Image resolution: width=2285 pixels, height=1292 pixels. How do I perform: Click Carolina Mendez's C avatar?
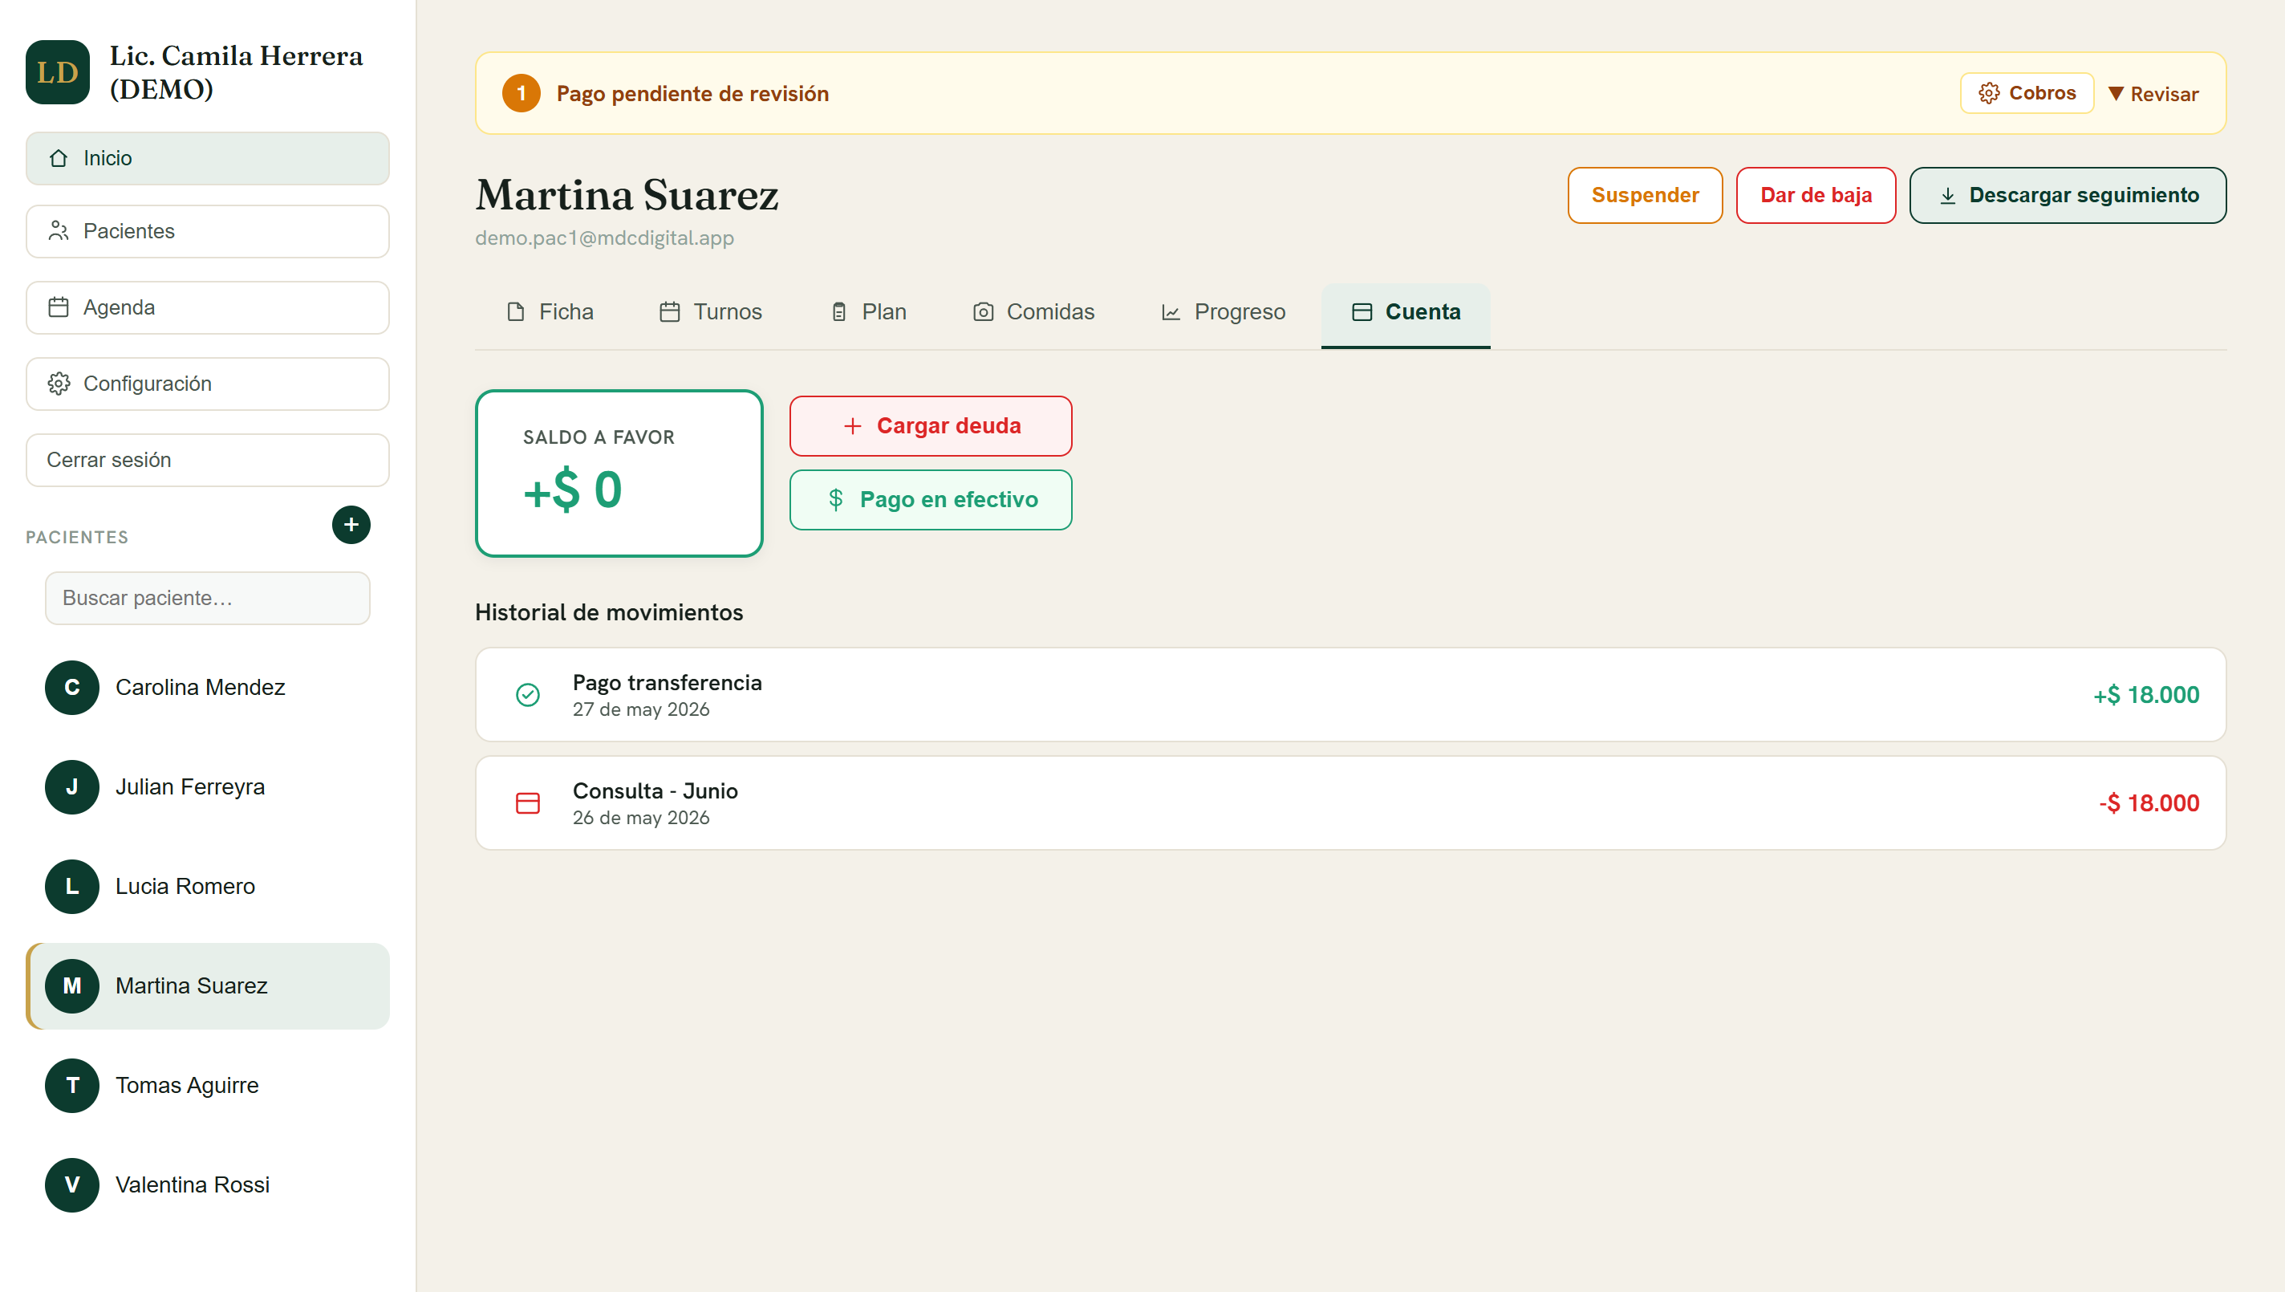coord(72,688)
